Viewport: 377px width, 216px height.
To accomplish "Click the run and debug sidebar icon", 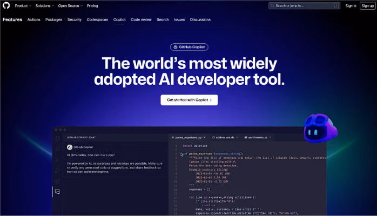I will 57,171.
